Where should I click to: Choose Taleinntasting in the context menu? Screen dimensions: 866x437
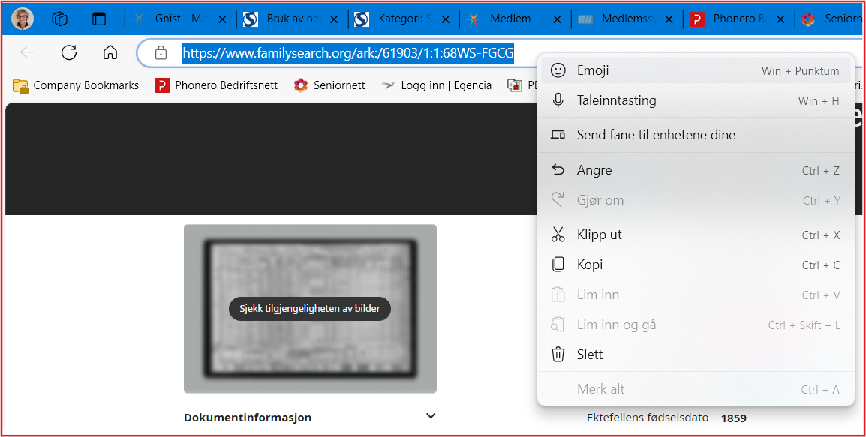[616, 100]
